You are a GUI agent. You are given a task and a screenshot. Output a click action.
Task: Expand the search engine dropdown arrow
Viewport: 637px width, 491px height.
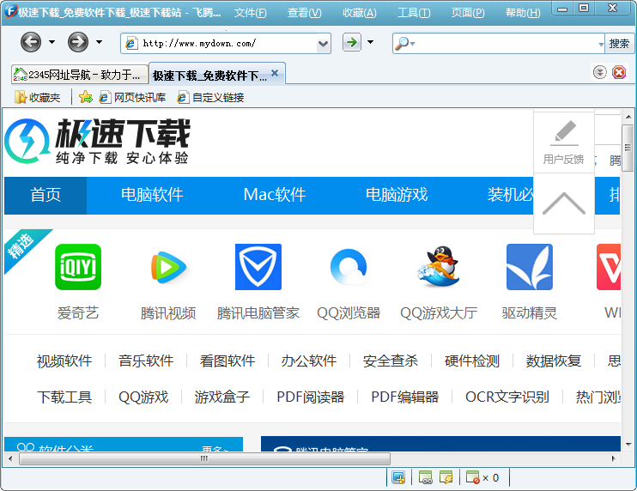coord(601,44)
